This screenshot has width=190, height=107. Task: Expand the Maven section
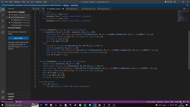pos(18,99)
